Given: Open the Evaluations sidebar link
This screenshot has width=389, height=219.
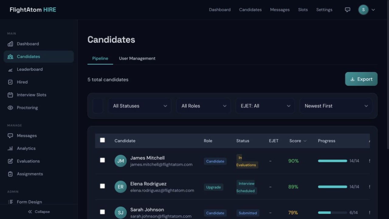Looking at the screenshot, I should (x=39, y=161).
